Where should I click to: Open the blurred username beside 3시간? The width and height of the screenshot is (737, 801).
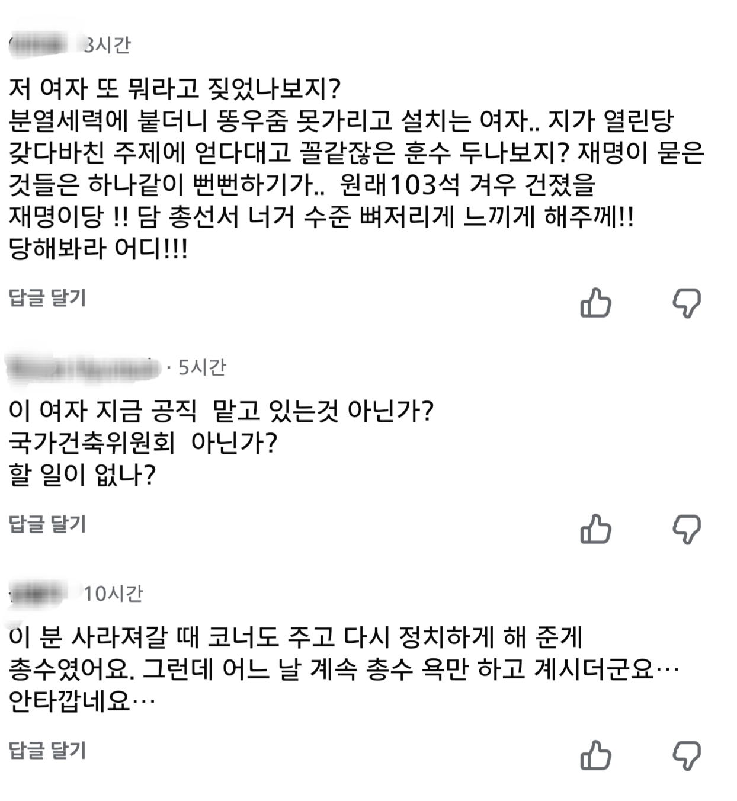point(39,45)
